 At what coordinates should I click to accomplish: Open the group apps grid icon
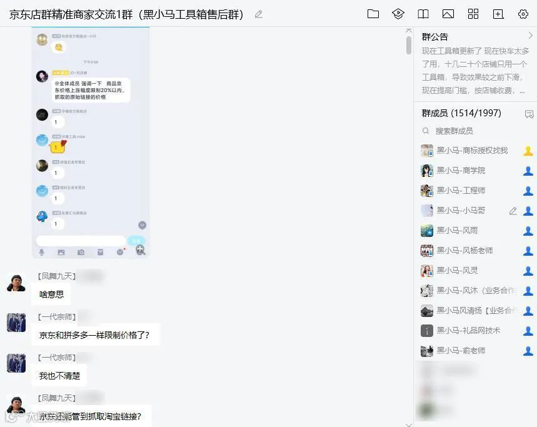pyautogui.click(x=473, y=14)
